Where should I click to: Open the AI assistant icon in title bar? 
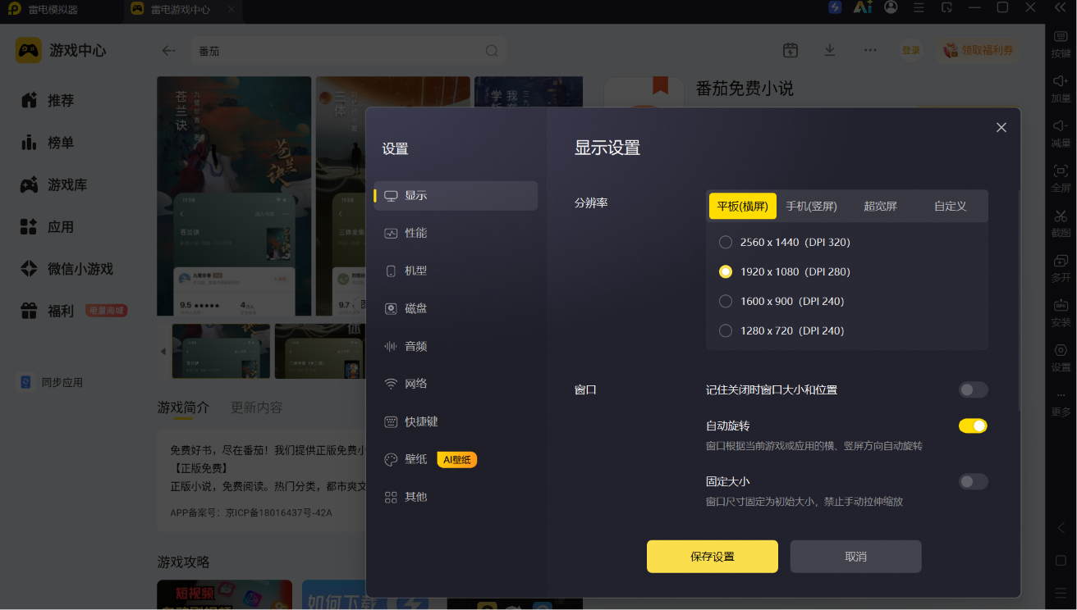point(862,7)
